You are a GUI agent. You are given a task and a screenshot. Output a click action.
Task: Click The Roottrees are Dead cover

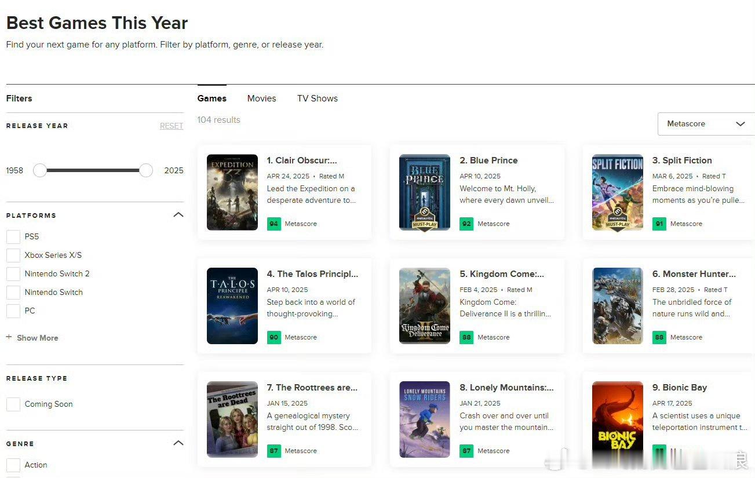[232, 419]
